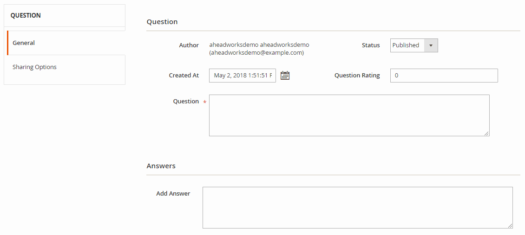Click inside the Question text area
The image size is (525, 235).
point(349,115)
